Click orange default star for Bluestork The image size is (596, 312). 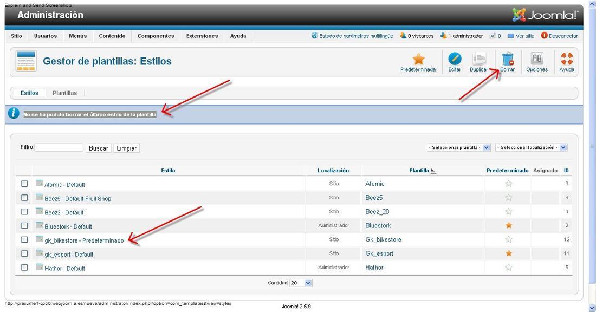509,225
